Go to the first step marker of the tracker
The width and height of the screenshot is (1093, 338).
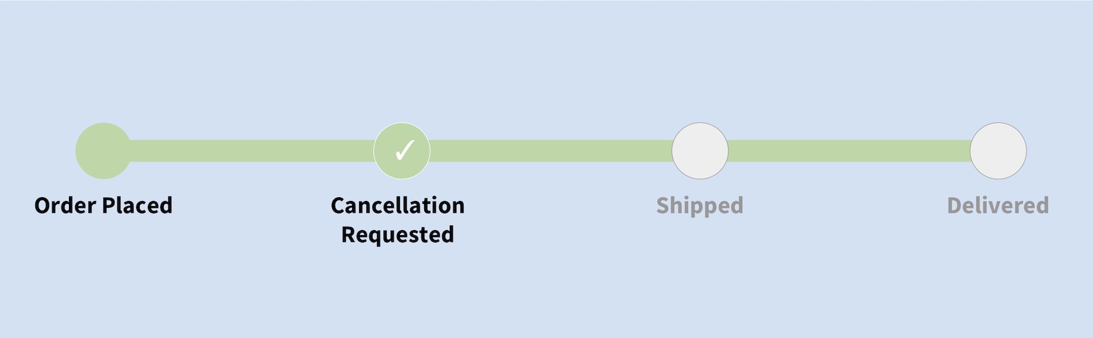(103, 151)
